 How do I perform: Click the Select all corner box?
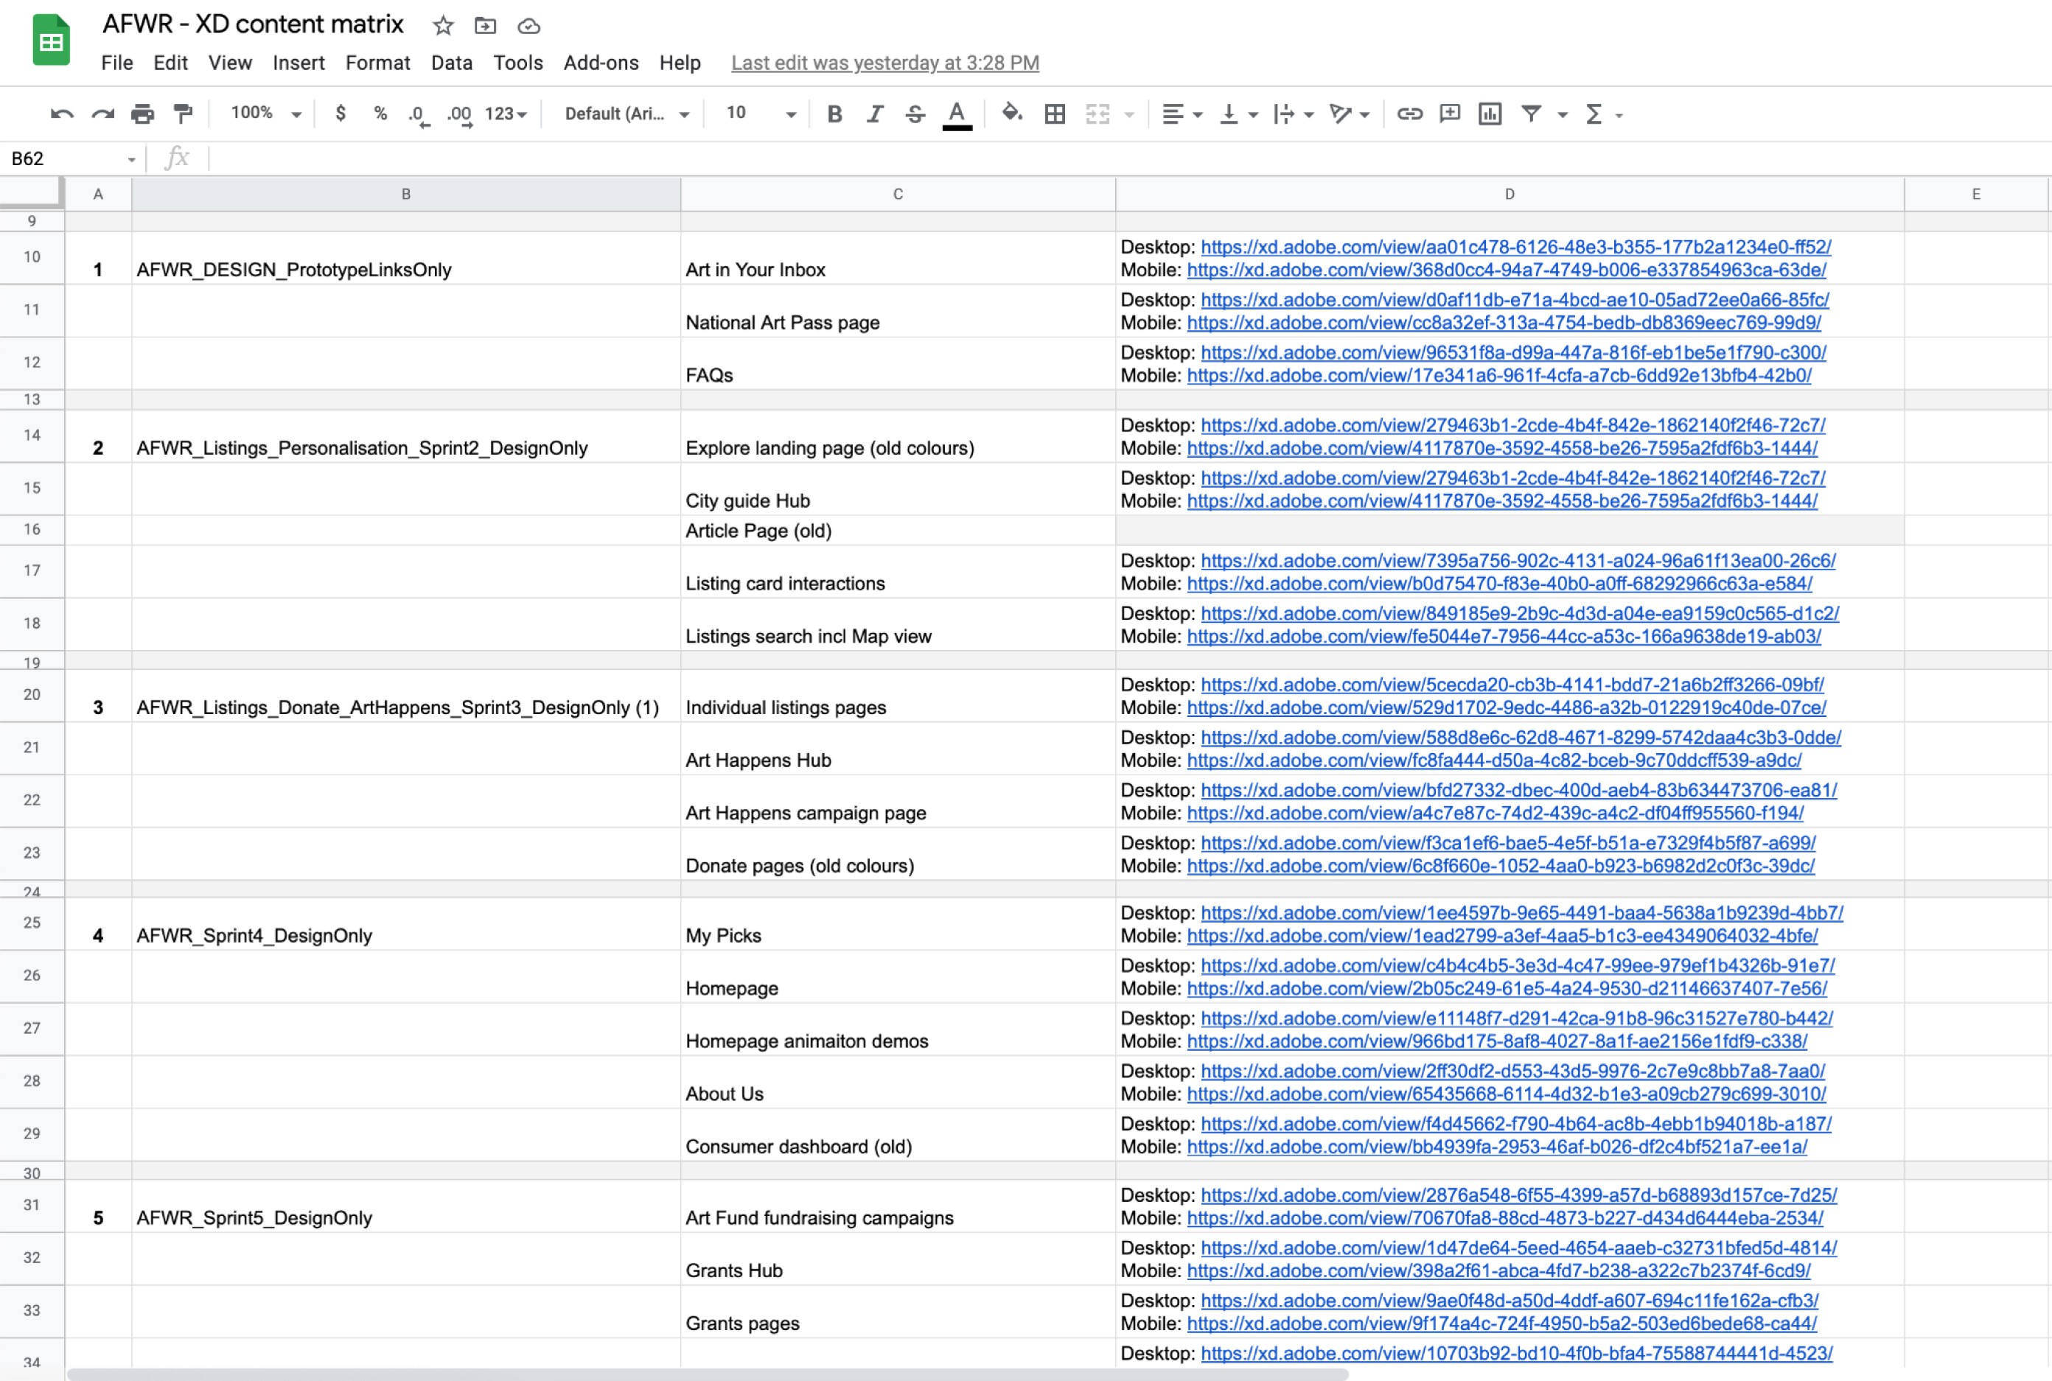pos(32,194)
